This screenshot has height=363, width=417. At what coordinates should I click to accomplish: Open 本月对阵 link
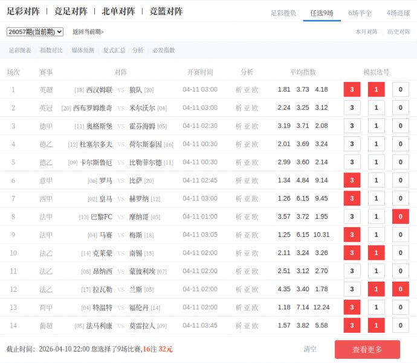[x=366, y=32]
